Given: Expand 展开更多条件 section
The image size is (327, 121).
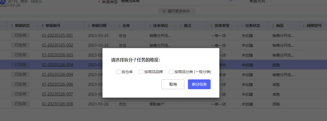Looking at the screenshot, I should (177, 11).
